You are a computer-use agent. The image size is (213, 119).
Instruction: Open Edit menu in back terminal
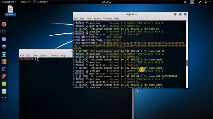[x=28, y=56]
